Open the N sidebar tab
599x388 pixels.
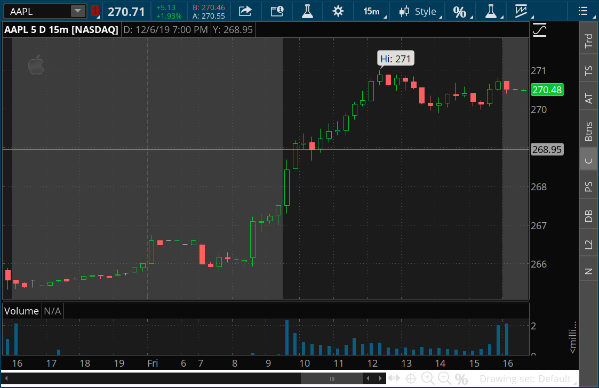point(588,271)
